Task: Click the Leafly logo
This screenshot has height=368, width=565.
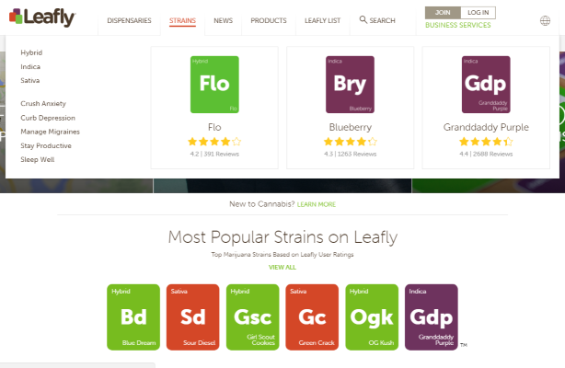Action: [x=42, y=17]
